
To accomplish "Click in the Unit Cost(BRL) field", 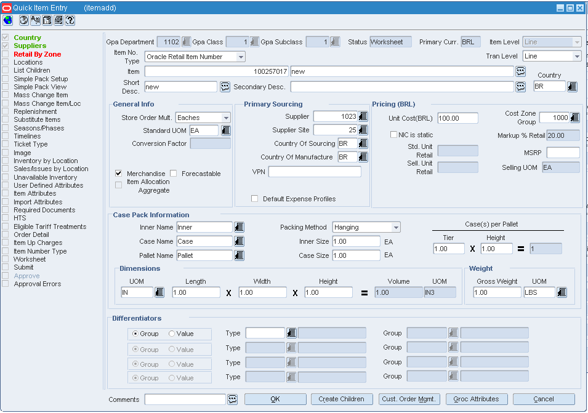I will point(457,118).
